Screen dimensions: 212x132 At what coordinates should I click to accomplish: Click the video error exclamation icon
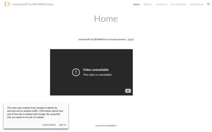click(x=76, y=72)
